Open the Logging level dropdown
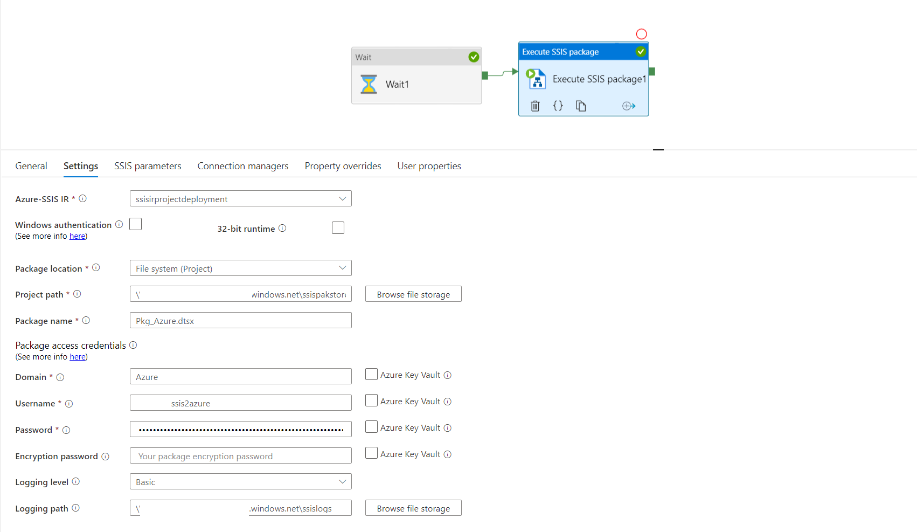 pos(241,481)
